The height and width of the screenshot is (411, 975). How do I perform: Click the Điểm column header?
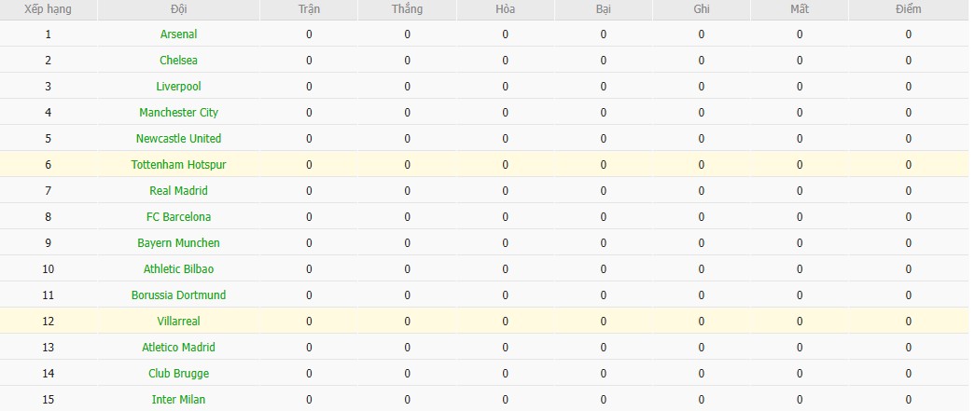[908, 9]
